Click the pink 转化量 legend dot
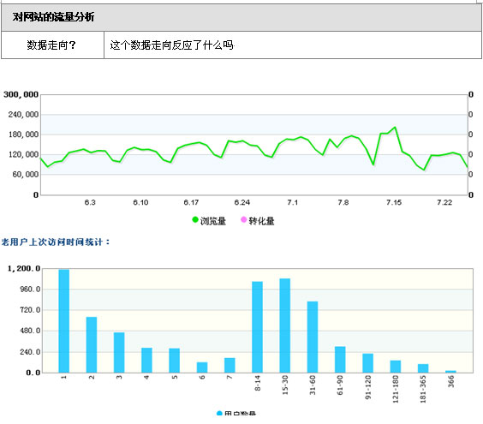Viewport: 483px width, 424px height. click(243, 219)
